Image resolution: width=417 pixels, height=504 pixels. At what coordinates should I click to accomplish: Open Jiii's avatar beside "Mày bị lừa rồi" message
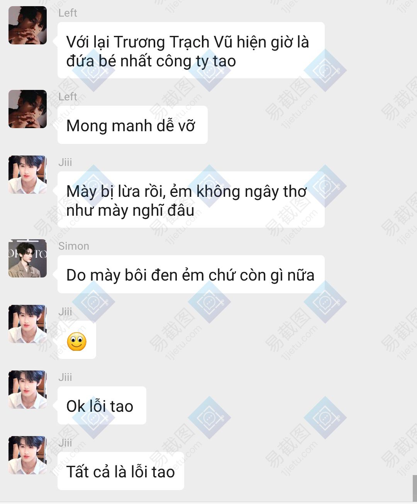27,174
